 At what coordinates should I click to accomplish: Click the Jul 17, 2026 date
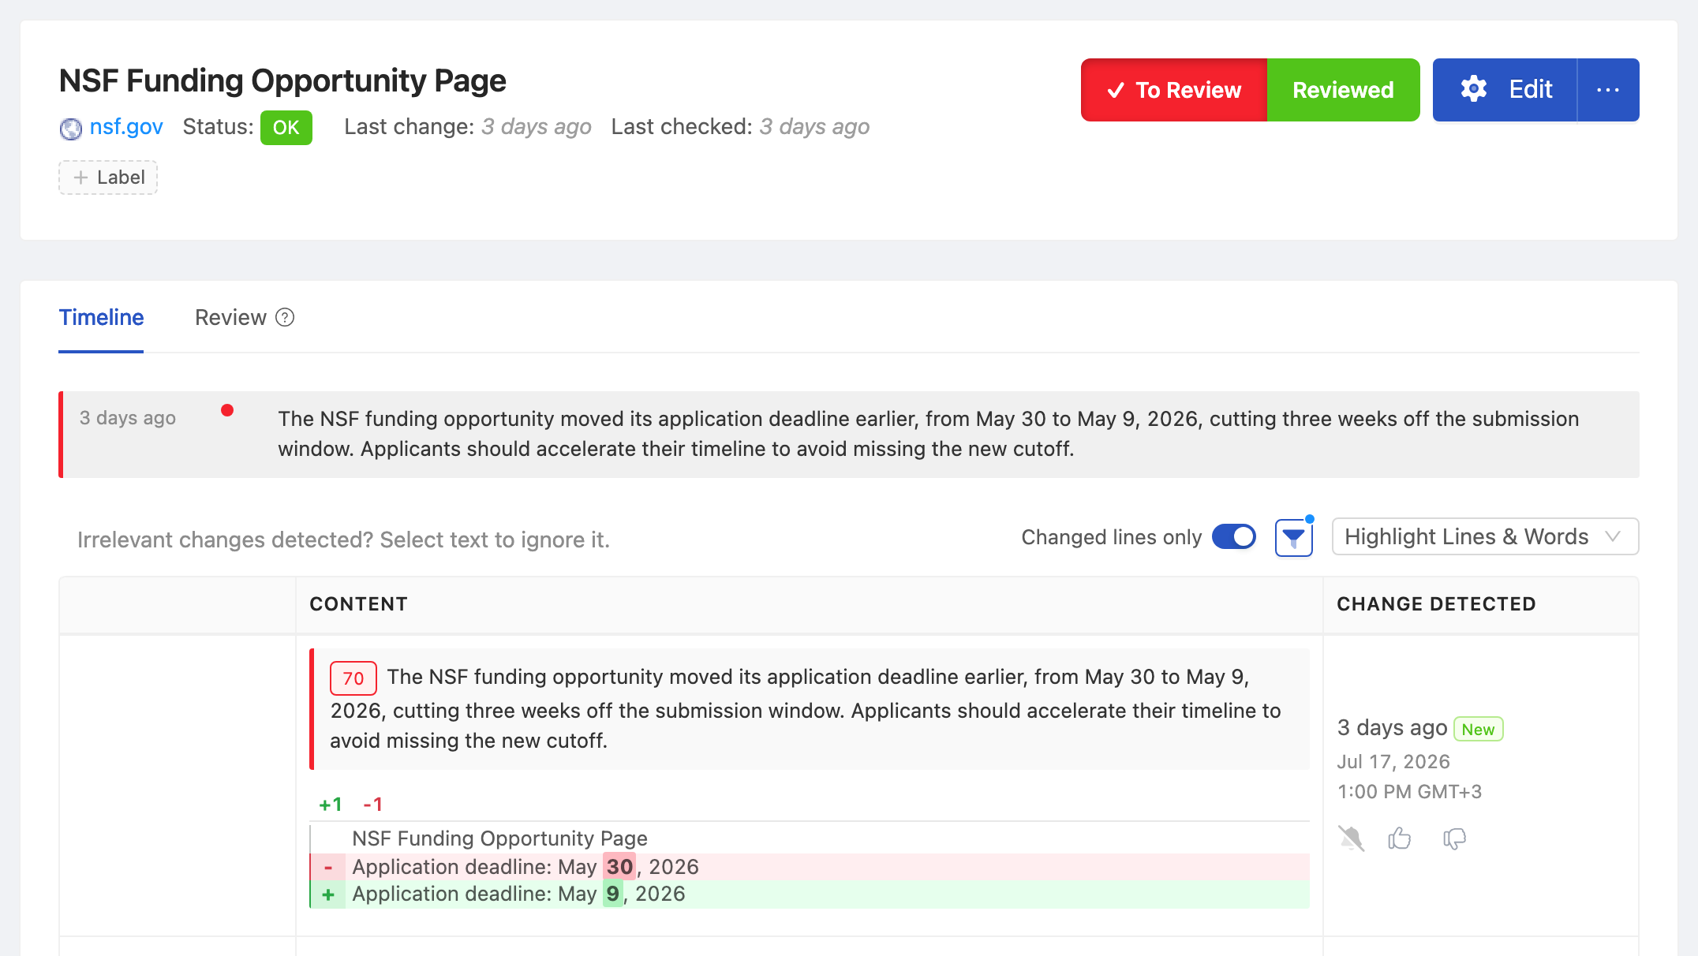(1393, 762)
